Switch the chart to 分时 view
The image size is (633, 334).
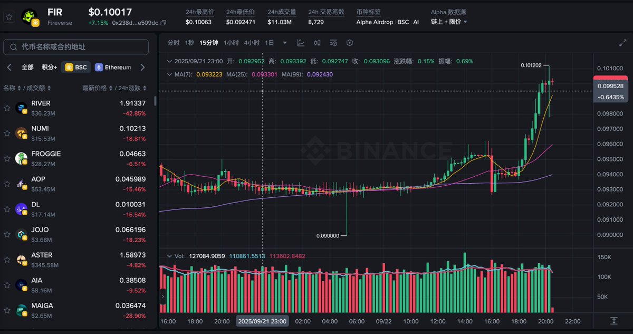[x=174, y=43]
